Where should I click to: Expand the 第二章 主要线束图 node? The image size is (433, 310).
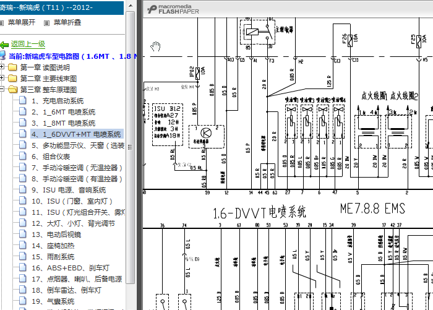[2, 77]
